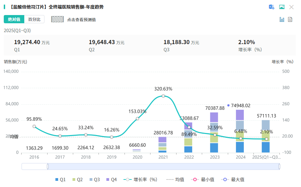Open the data table document icon
This screenshot has width=301, height=187.
click(290, 19)
